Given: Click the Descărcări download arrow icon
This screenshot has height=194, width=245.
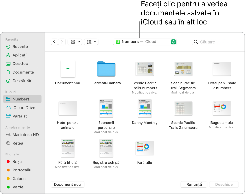Looking at the screenshot, I should pos(8,81).
